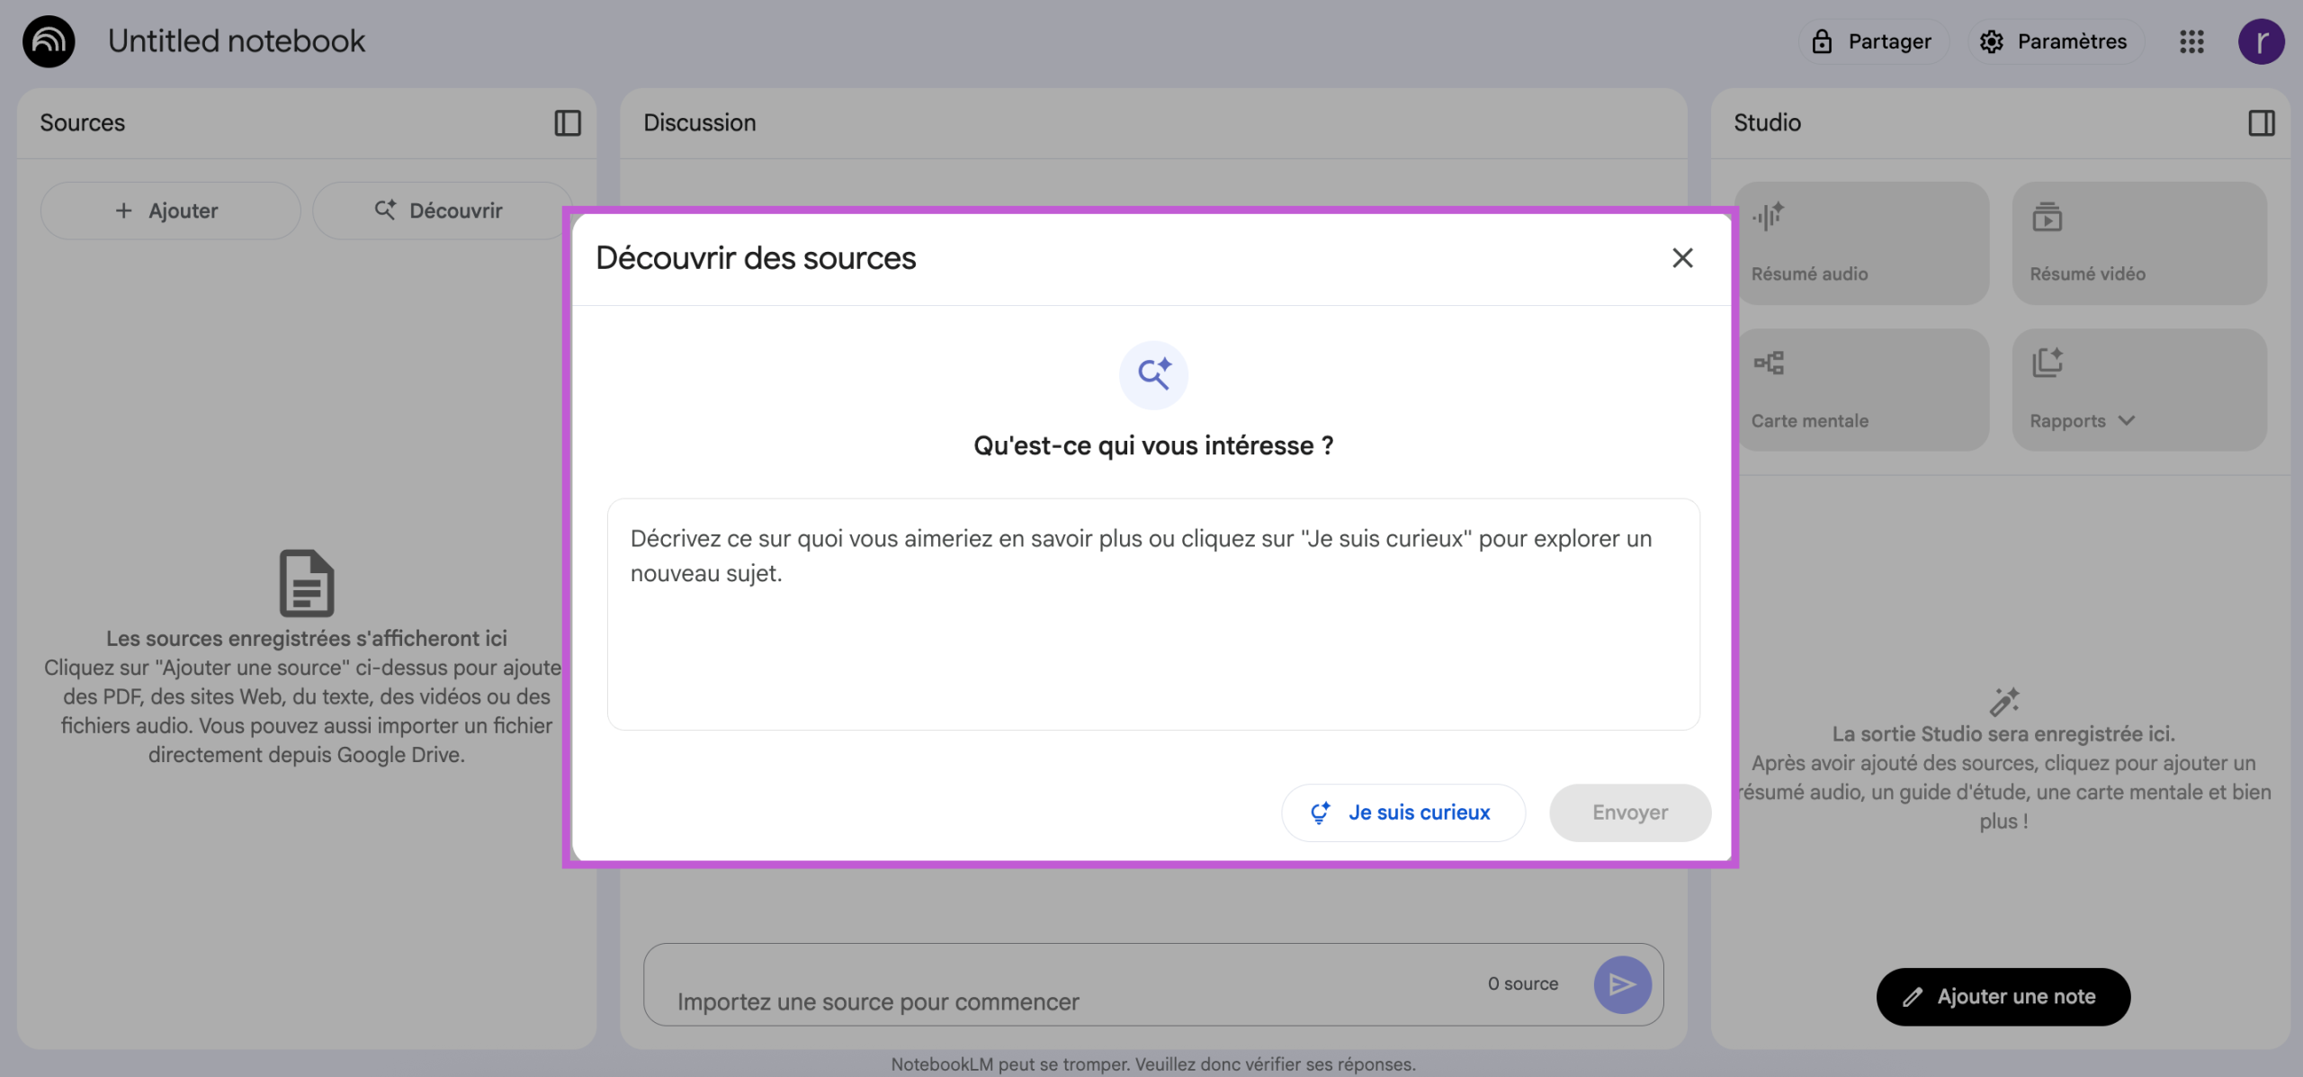Open the Google apps grid
The width and height of the screenshot is (2303, 1077).
pos(2192,41)
